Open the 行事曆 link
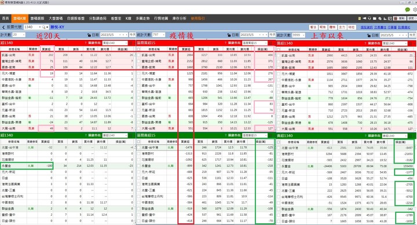The image size is (417, 225). (x=392, y=27)
